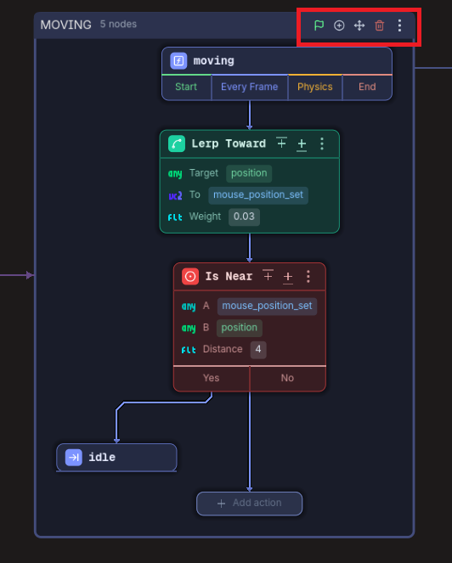The image size is (452, 563).
Task: Delete the MOVING state with trash icon
Action: (x=379, y=25)
